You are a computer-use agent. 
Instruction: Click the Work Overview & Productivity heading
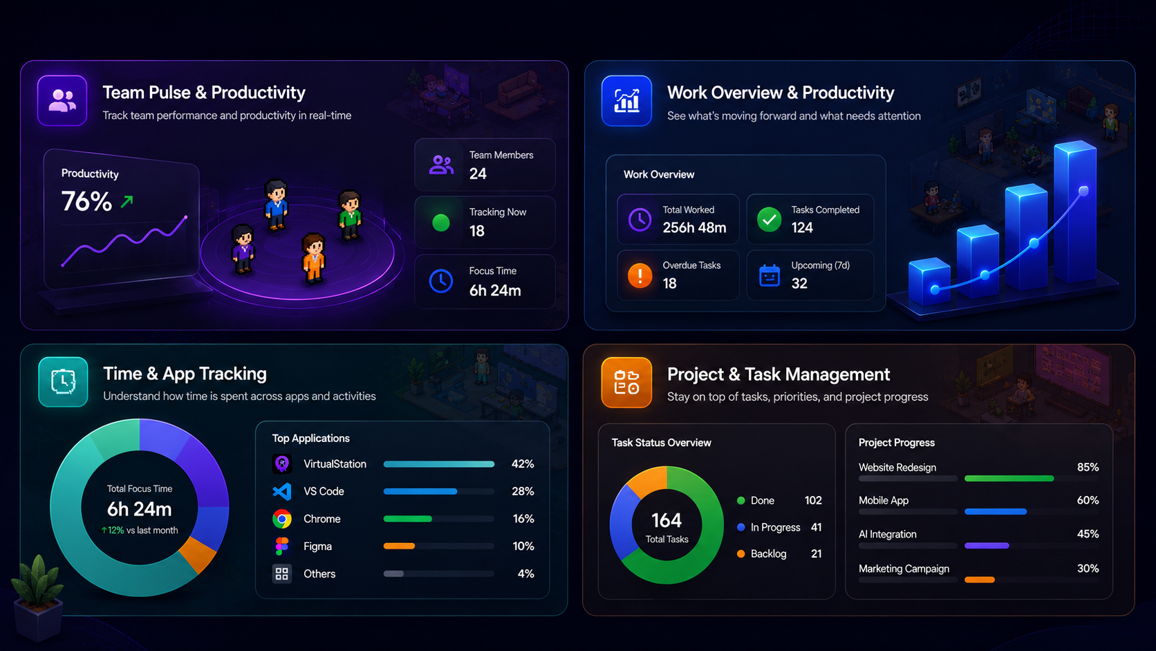point(781,93)
